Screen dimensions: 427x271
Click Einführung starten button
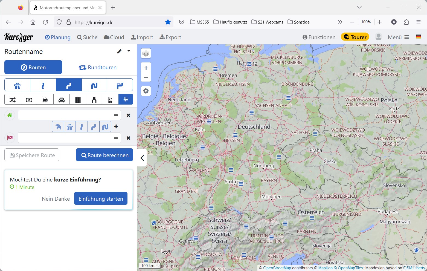pos(101,199)
